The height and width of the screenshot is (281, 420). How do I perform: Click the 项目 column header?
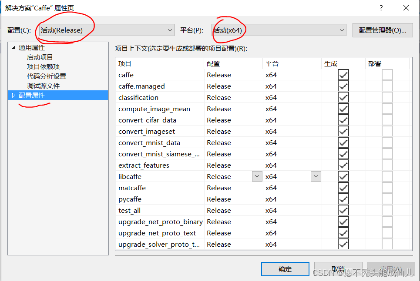pyautogui.click(x=160, y=64)
